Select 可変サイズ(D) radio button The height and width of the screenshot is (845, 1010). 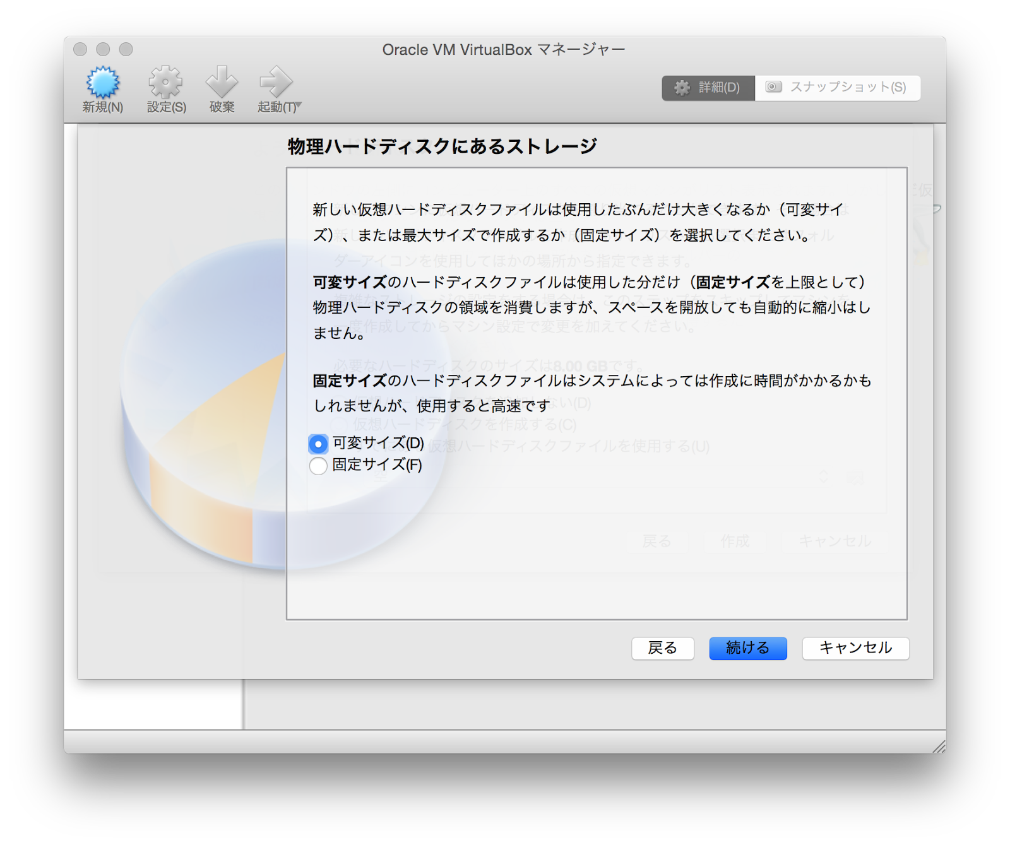(318, 444)
